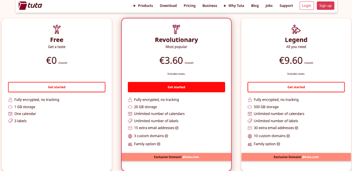Viewport: 352px width, 171px height.
Task: Click info icon beside 3 custom domains
Action: click(x=166, y=136)
